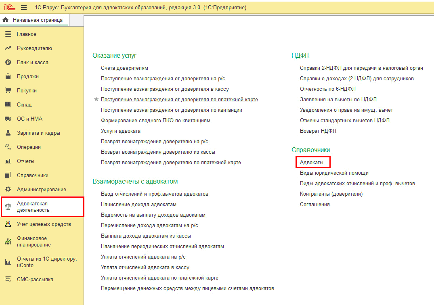This screenshot has height=305, width=434.
Task: Open the Адвокаты reference list
Action: point(312,162)
